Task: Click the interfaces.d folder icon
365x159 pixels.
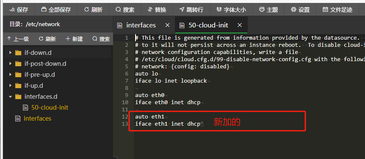Action: click(x=18, y=97)
